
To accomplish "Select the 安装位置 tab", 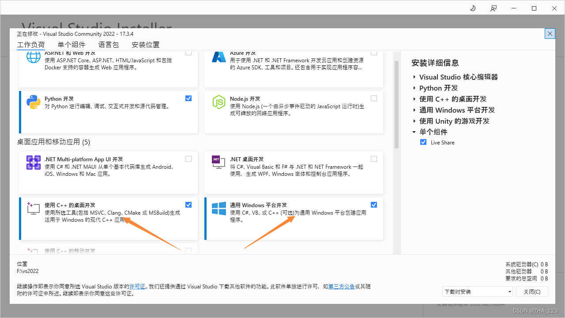I will (x=146, y=45).
